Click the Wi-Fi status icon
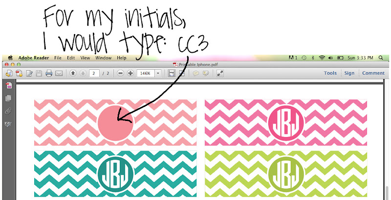 [x=322, y=58]
